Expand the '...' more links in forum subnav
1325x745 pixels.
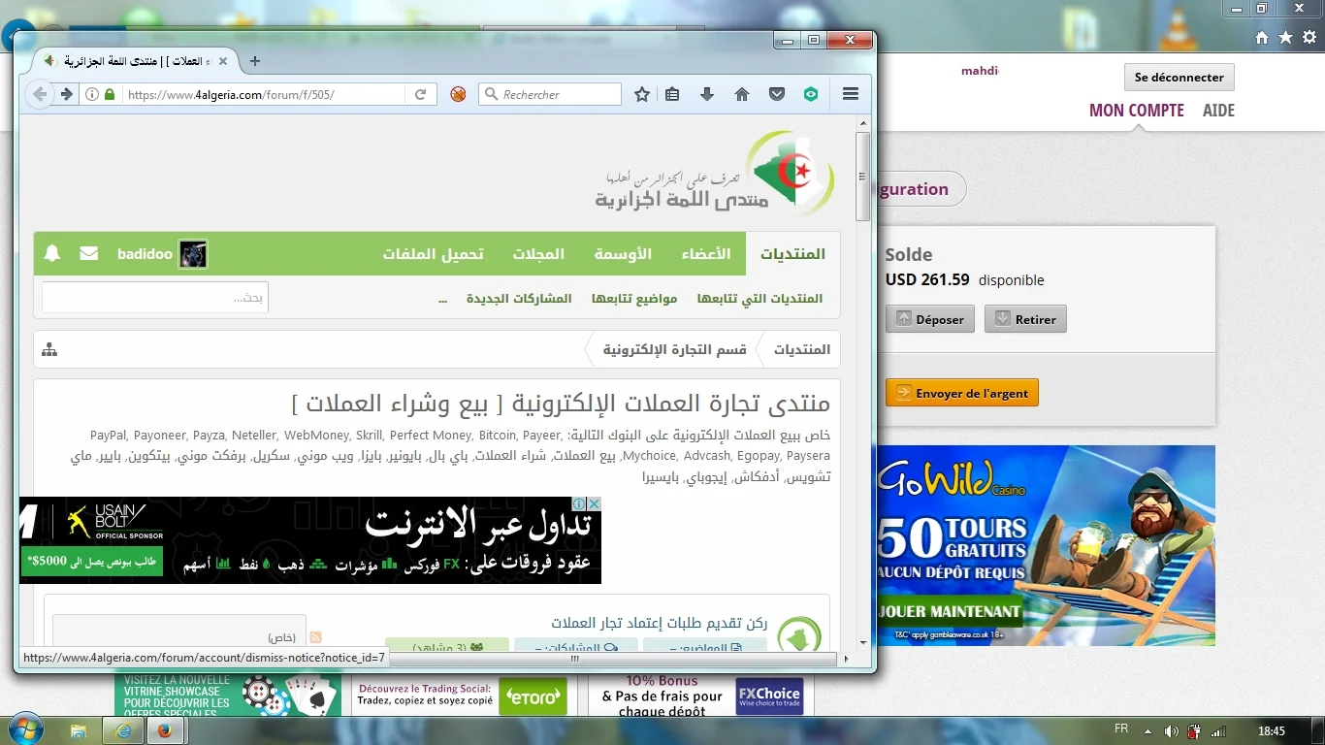(x=443, y=299)
